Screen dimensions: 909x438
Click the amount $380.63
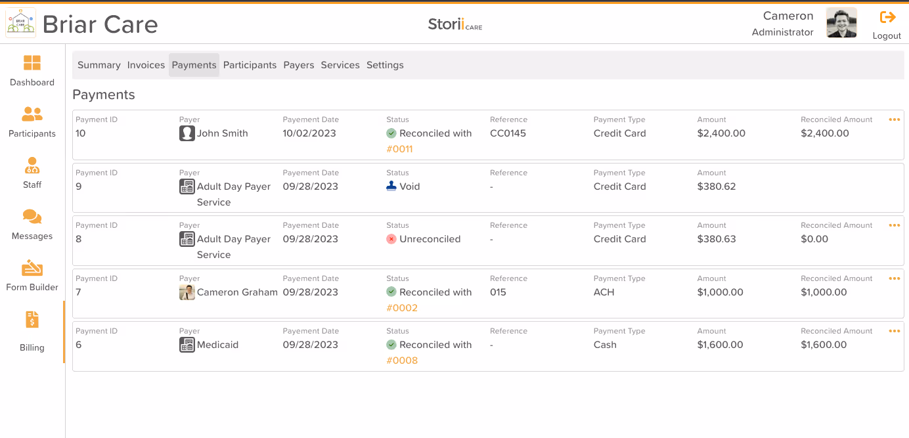click(x=717, y=239)
